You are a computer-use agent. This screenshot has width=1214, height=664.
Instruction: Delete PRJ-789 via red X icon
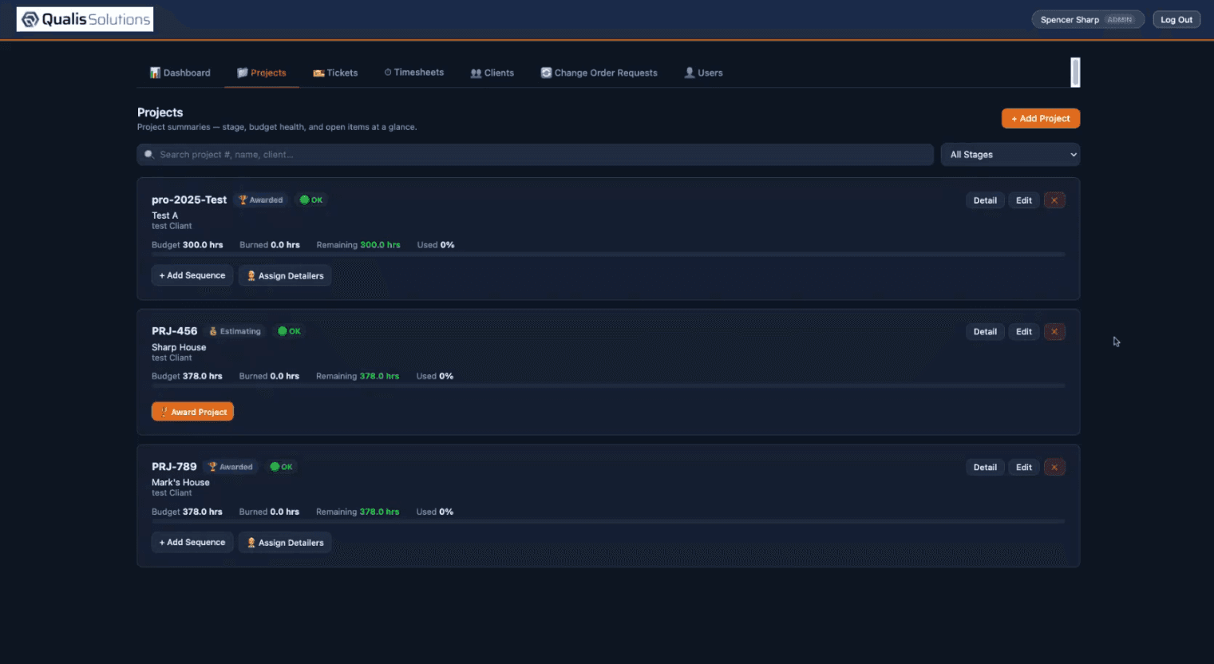coord(1054,467)
